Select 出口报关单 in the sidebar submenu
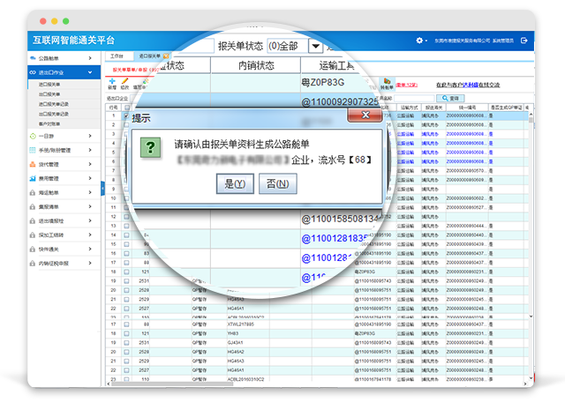565x410 pixels. 49,94
